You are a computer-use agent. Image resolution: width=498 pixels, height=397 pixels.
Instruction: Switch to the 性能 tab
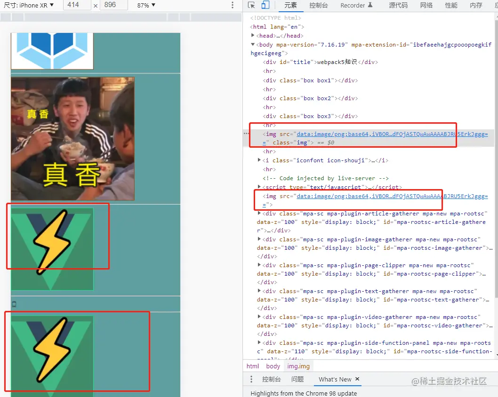coord(451,5)
